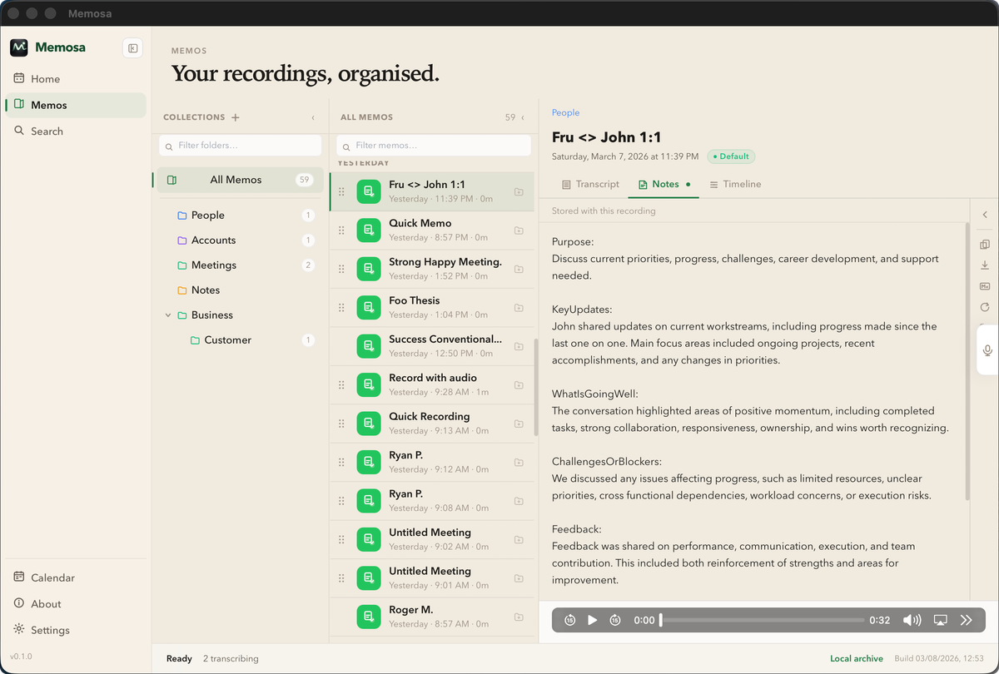Click move-to-folder icon on Roger M.
This screenshot has height=674, width=999.
click(x=519, y=617)
